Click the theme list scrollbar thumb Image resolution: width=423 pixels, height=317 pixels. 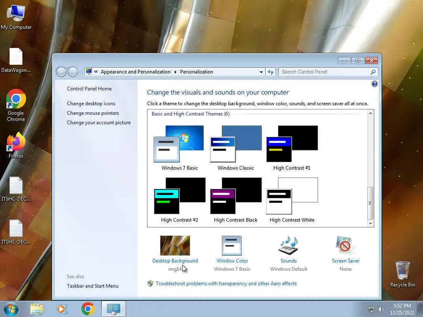(371, 203)
